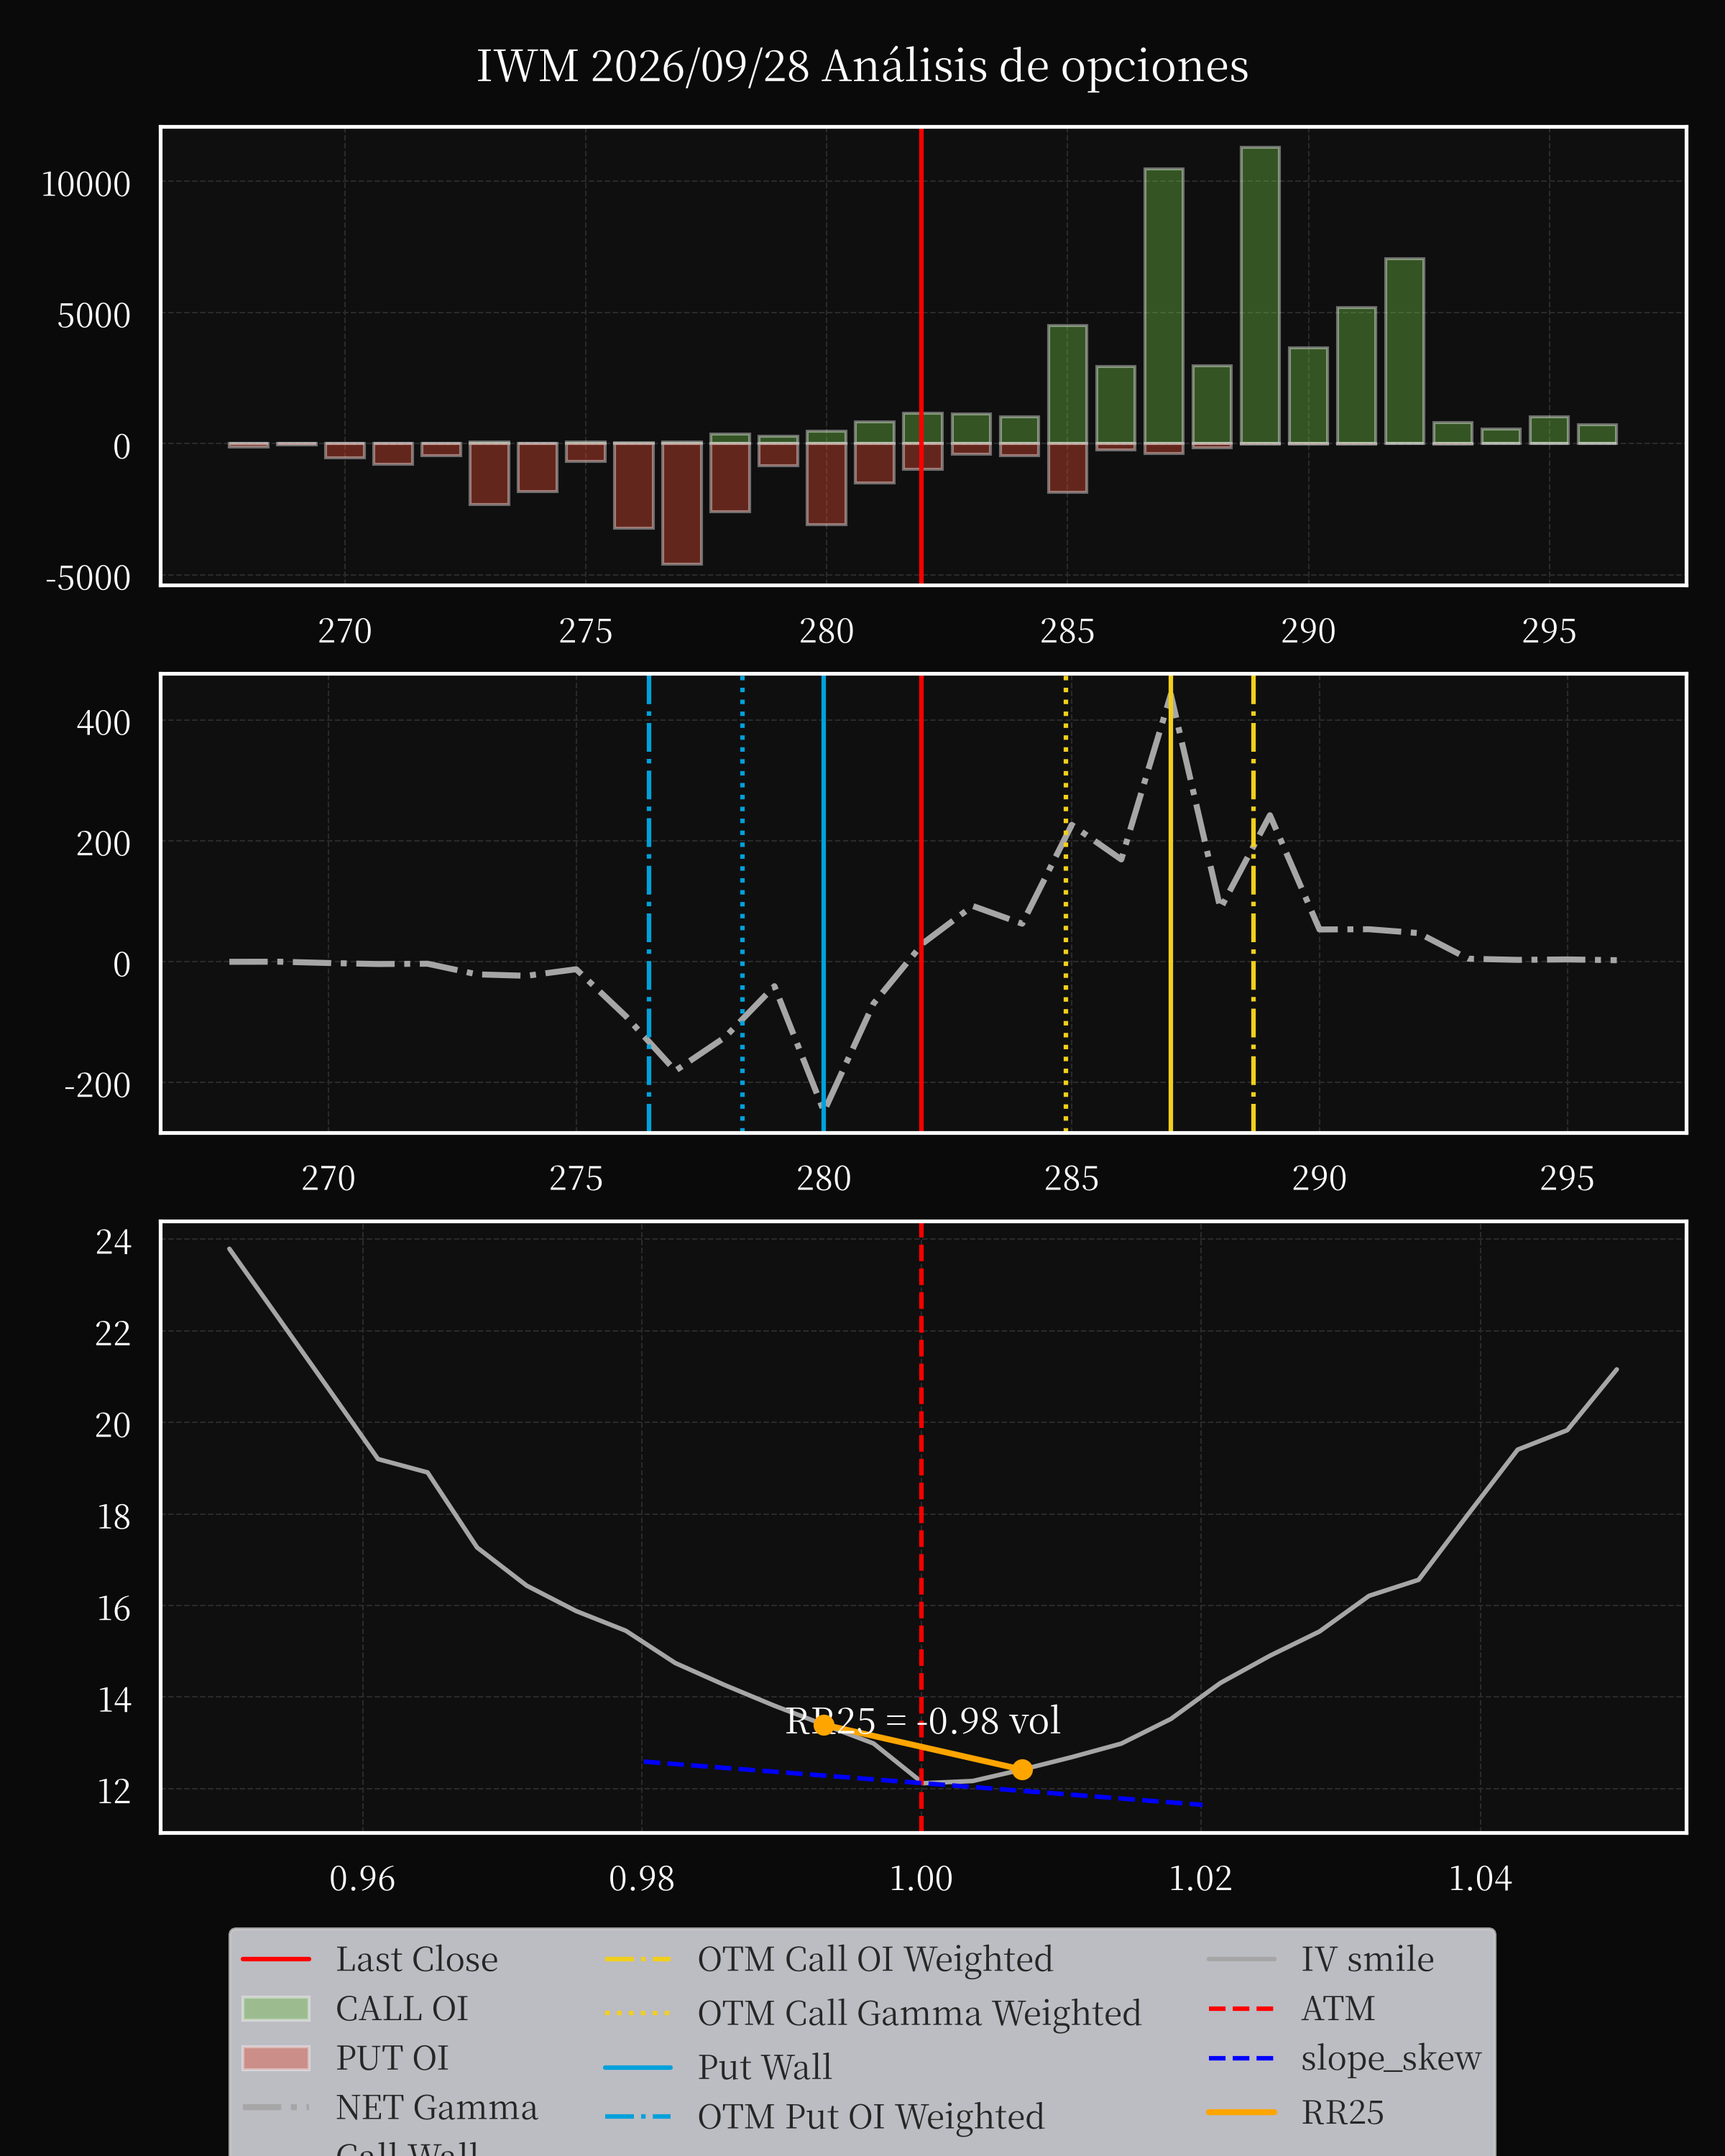Screen dimensions: 1725x2156
Task: Select the ATM legend entry
Action: 1291,2008
